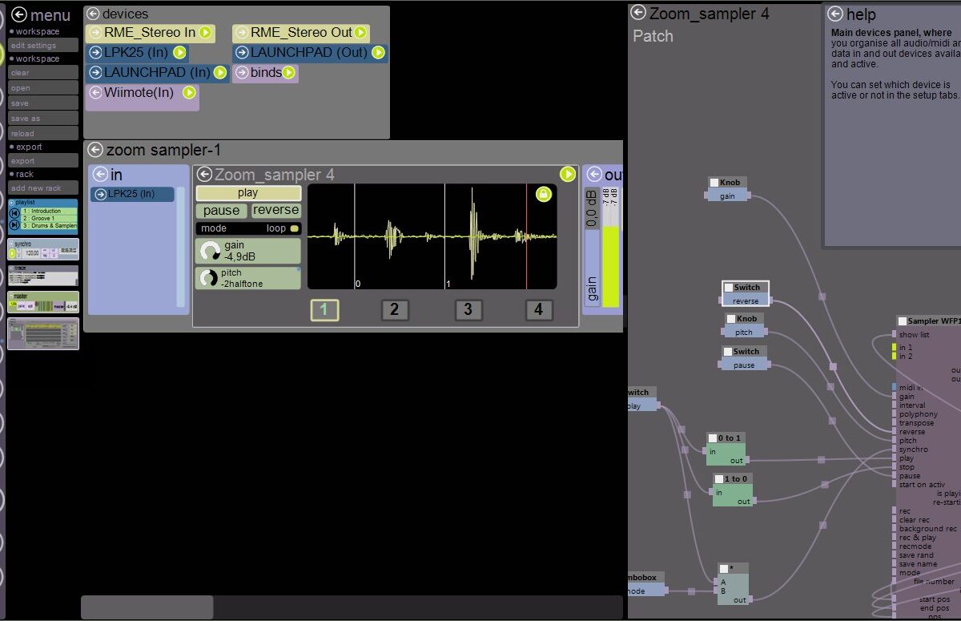Viewport: 961px width, 621px height.
Task: Toggle the loop mode indicator
Action: (x=294, y=228)
